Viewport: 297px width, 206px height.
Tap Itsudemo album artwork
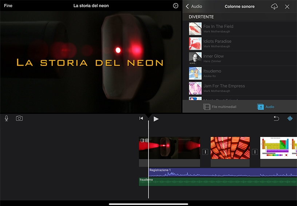pos(195,73)
